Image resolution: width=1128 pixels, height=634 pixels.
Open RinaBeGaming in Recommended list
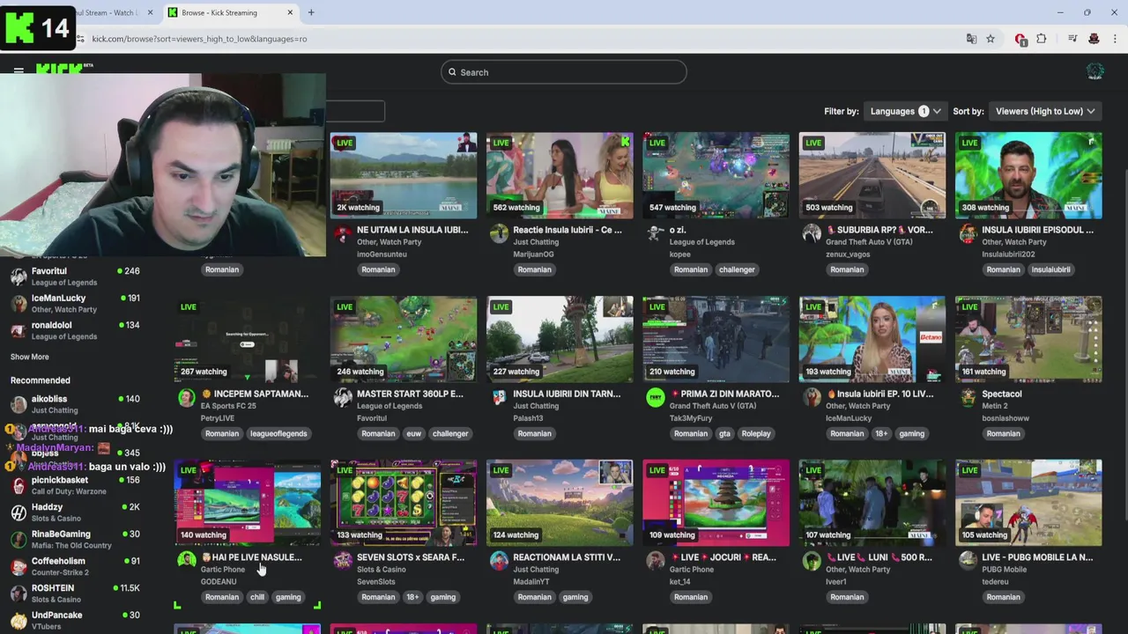click(x=75, y=539)
